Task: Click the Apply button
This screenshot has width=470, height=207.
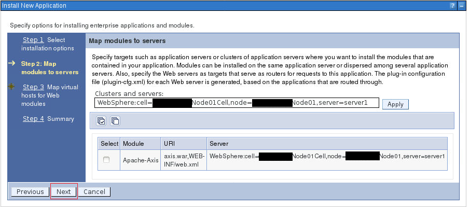Action: coord(395,104)
